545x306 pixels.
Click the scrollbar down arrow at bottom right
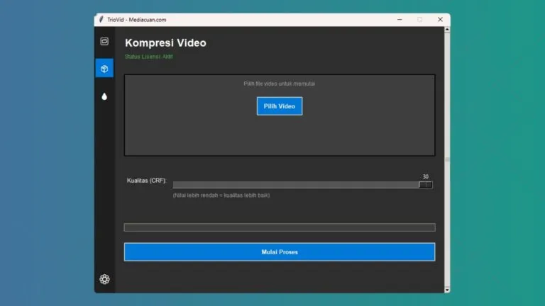(x=446, y=289)
